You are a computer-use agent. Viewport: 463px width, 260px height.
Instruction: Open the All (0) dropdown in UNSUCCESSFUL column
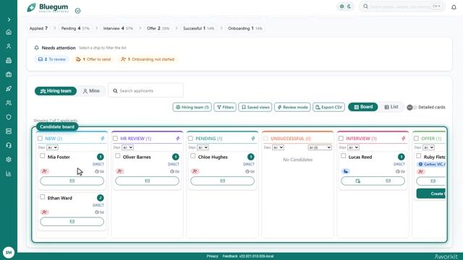pos(320,147)
